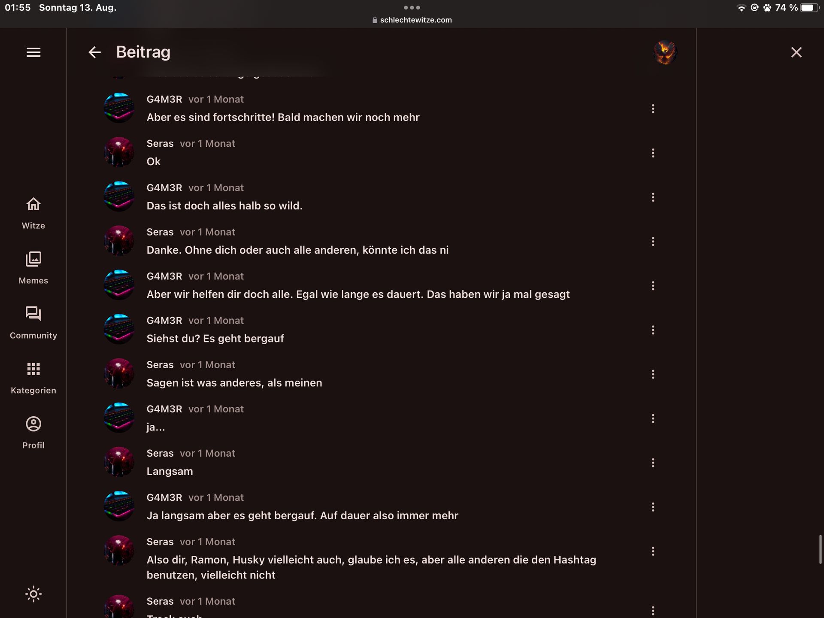Click Seras avatar beside 'Danke. Ohne dich'
The height and width of the screenshot is (618, 824).
[x=119, y=241]
